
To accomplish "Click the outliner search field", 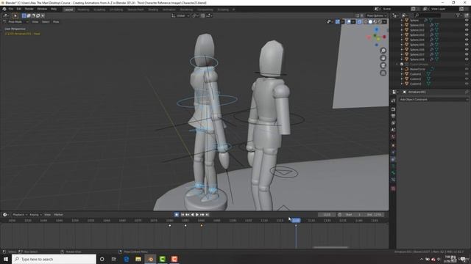I will (428, 15).
